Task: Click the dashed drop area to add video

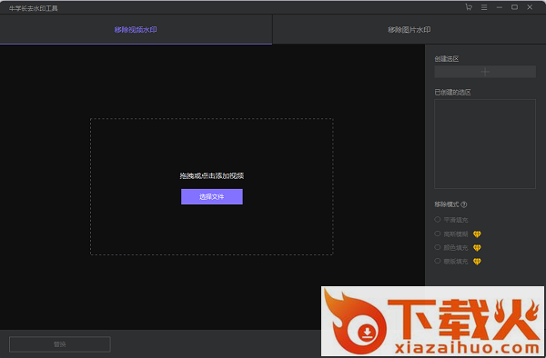Action: click(212, 146)
